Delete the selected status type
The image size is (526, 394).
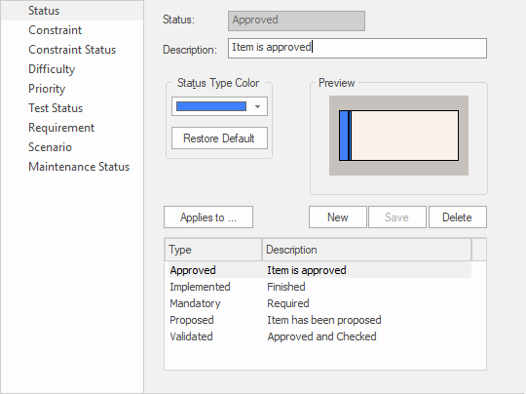(x=457, y=217)
